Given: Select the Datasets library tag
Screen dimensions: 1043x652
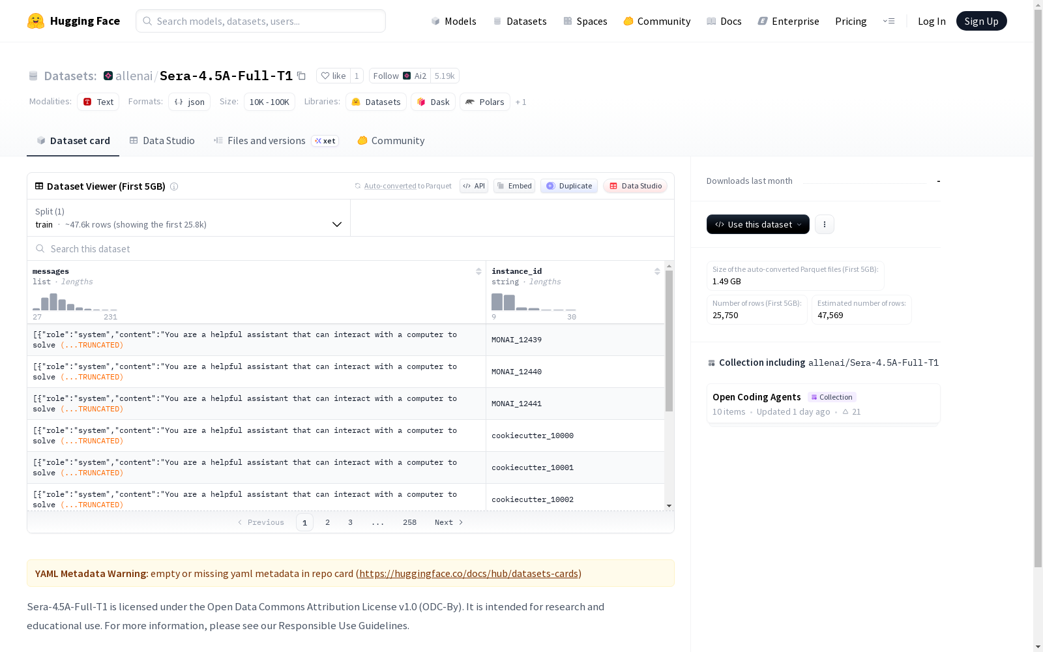Looking at the screenshot, I should 376,102.
